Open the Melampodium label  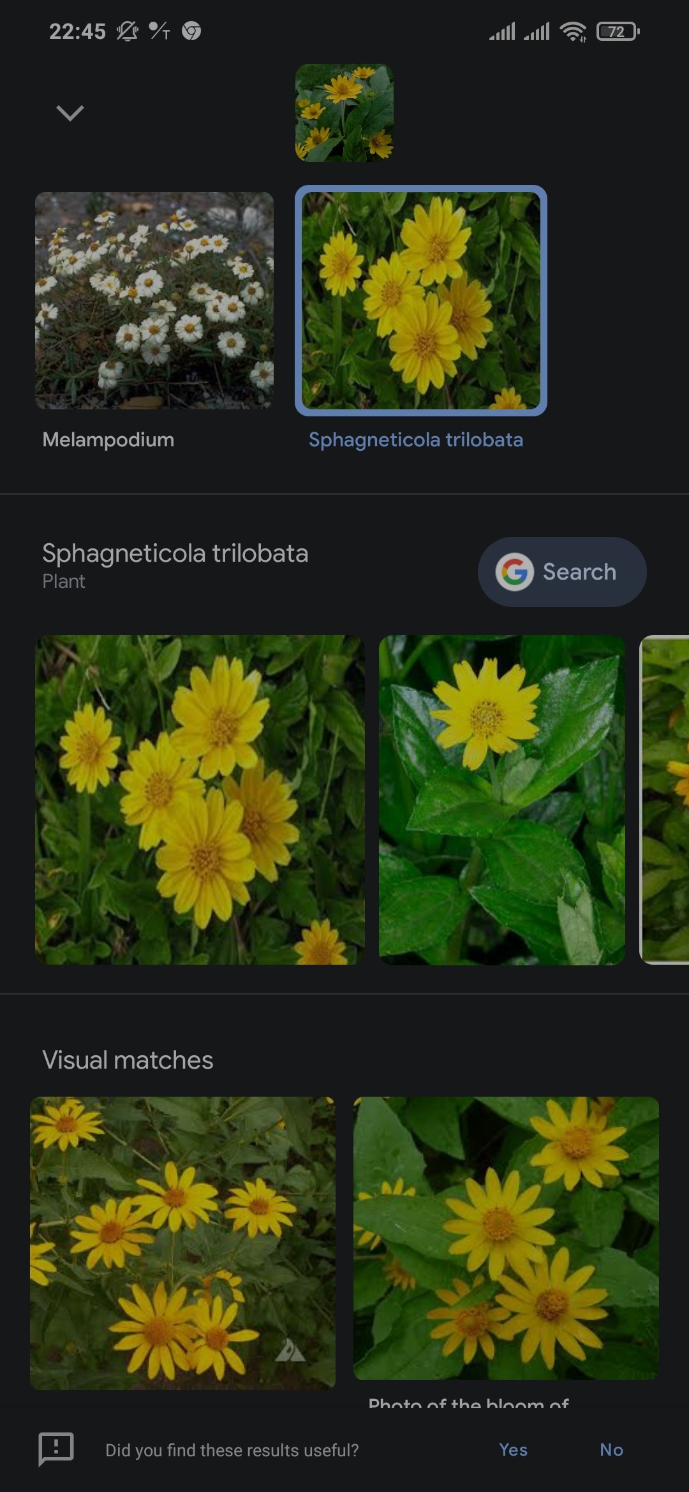click(108, 440)
